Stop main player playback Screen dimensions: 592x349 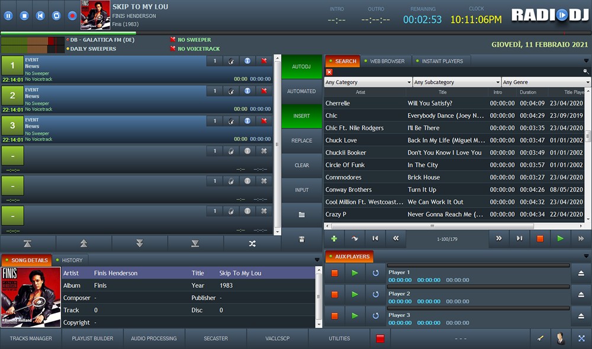(x=24, y=16)
